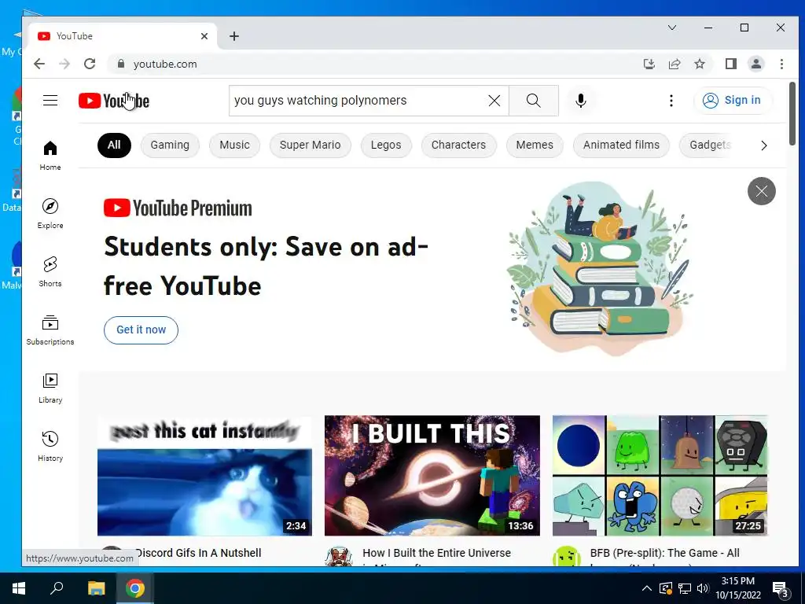The width and height of the screenshot is (805, 604).
Task: Open File Explorer from taskbar
Action: pos(96,588)
